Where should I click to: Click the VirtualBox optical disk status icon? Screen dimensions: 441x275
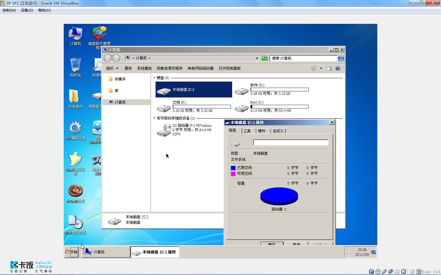click(378, 271)
